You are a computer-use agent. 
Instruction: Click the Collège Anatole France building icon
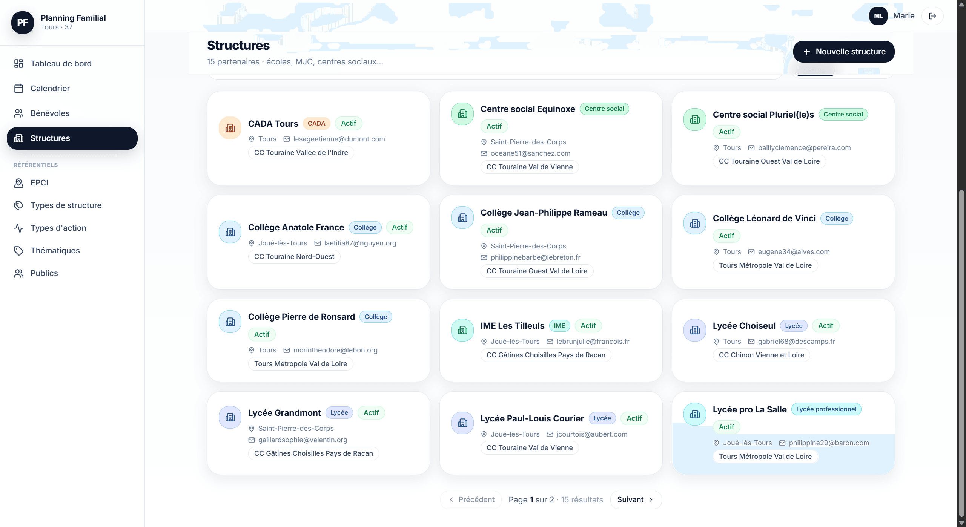(x=230, y=232)
